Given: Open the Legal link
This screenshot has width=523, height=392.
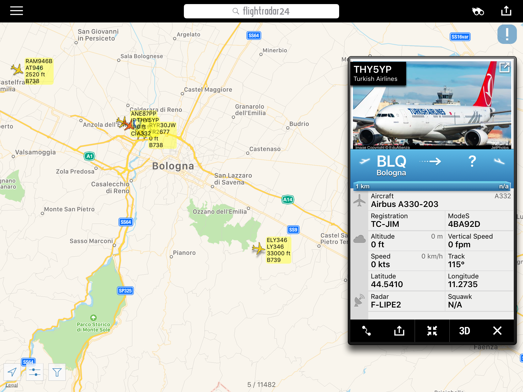Looking at the screenshot, I should pyautogui.click(x=12, y=385).
